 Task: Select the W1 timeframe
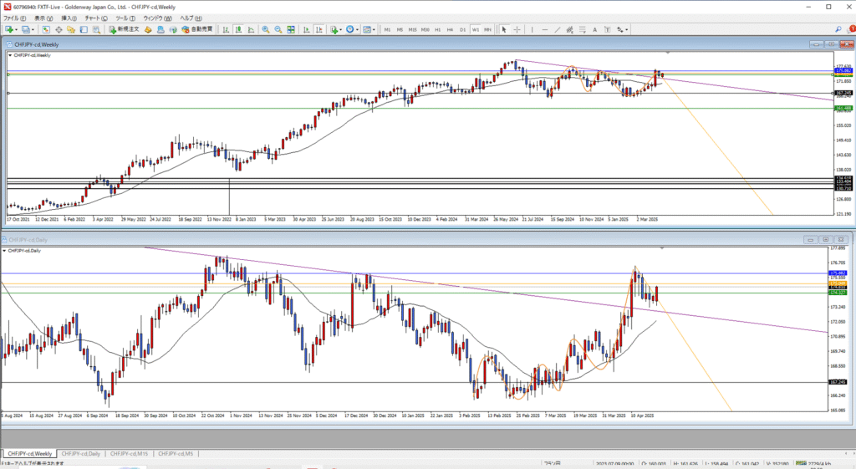476,29
